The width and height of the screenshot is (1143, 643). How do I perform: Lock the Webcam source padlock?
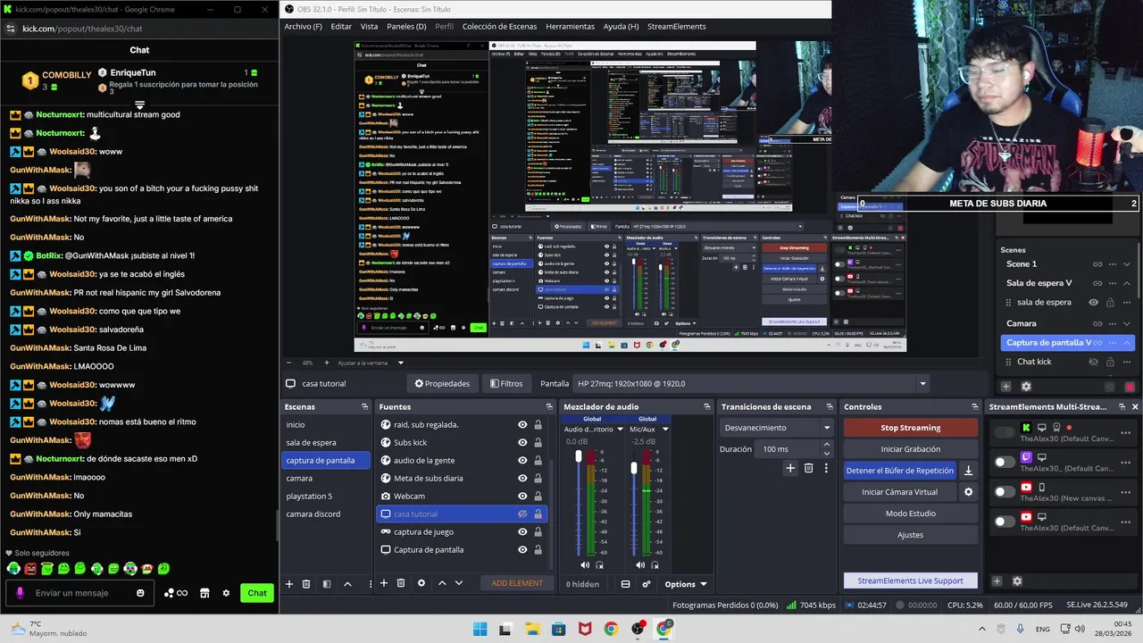[x=538, y=496]
